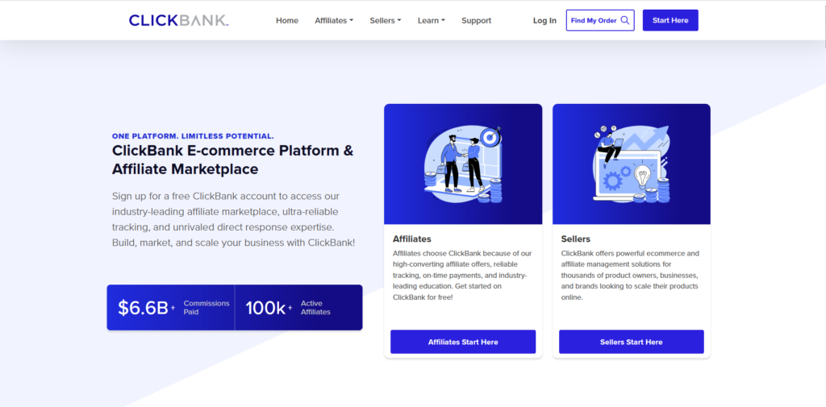Image resolution: width=826 pixels, height=407 pixels.
Task: Click the Affiliates card heading
Action: [x=412, y=239]
